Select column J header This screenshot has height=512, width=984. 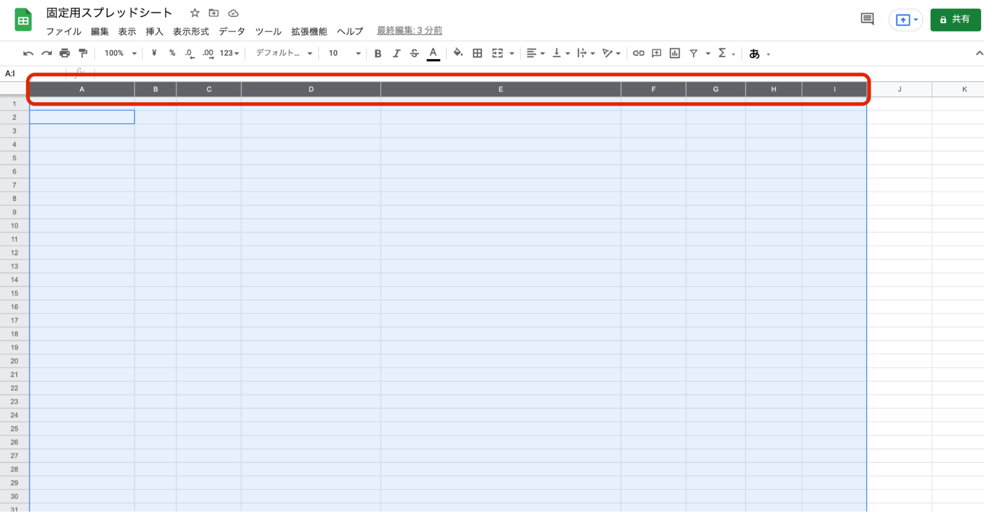tap(899, 89)
